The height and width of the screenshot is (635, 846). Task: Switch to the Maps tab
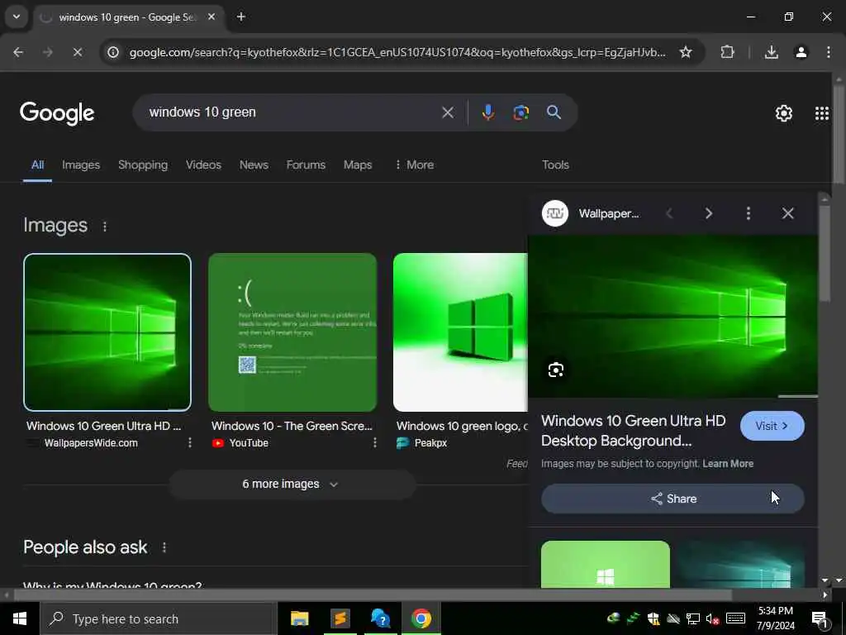tap(358, 165)
